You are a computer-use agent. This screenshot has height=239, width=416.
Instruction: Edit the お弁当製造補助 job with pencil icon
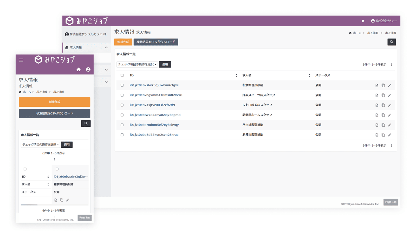(x=389, y=135)
